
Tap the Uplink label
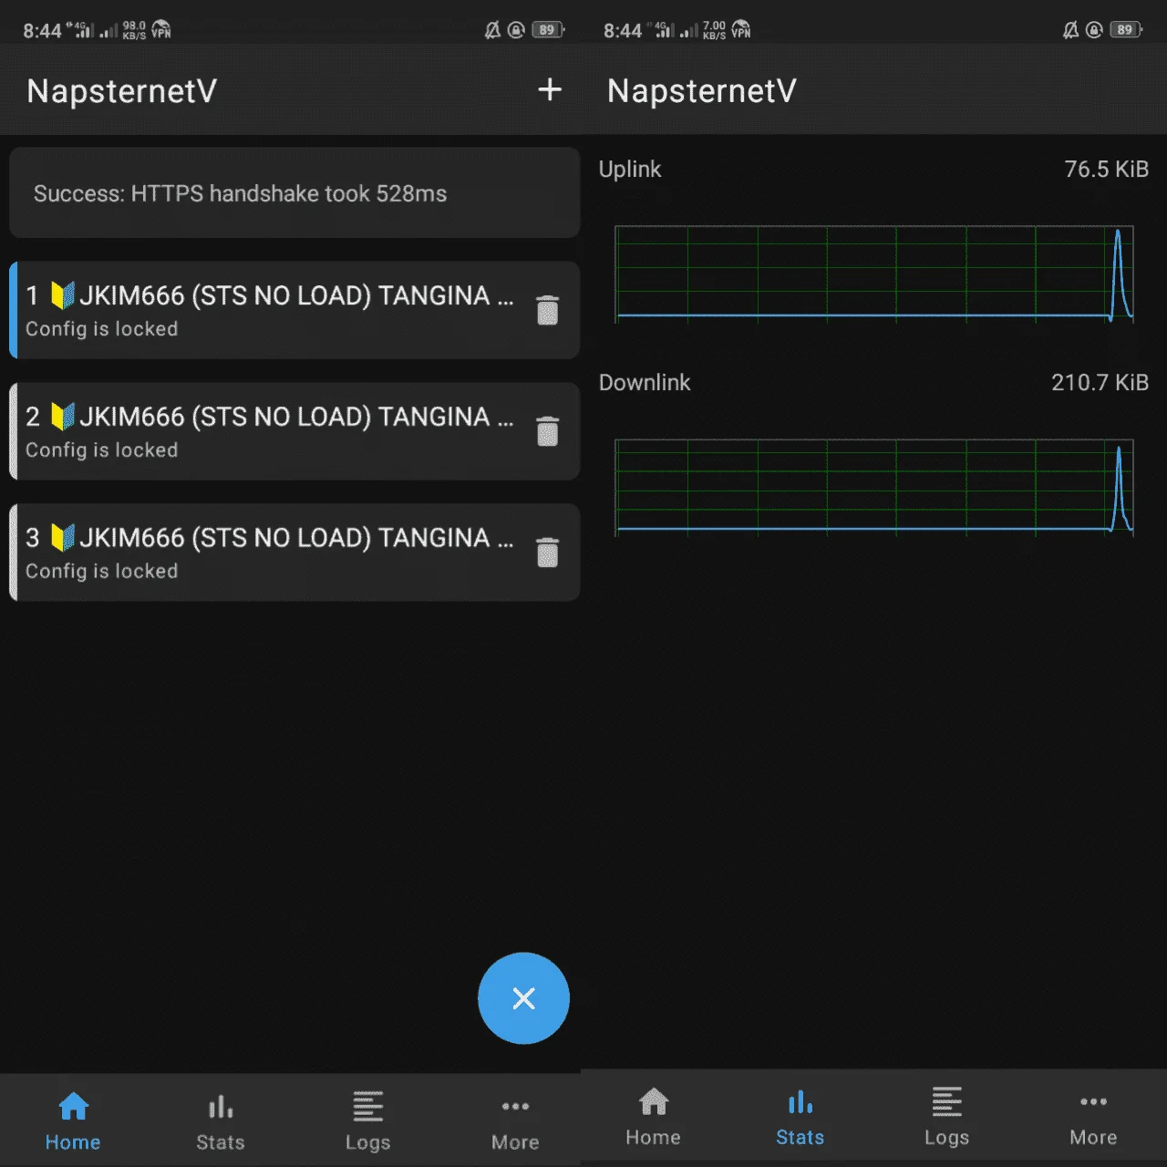[630, 170]
